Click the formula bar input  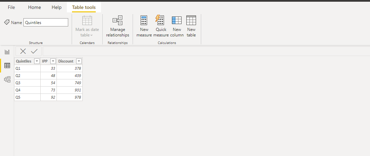[206, 51]
